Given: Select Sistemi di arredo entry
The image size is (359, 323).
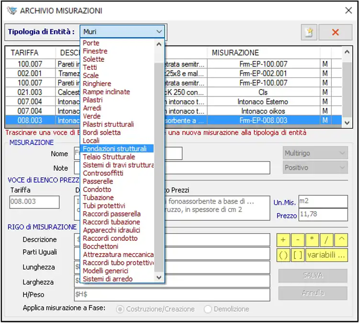Looking at the screenshot, I should [117, 279].
